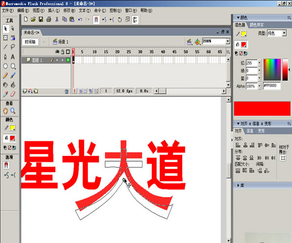
Task: Toggle show/hide all layers eye icon
Action: 57,52
